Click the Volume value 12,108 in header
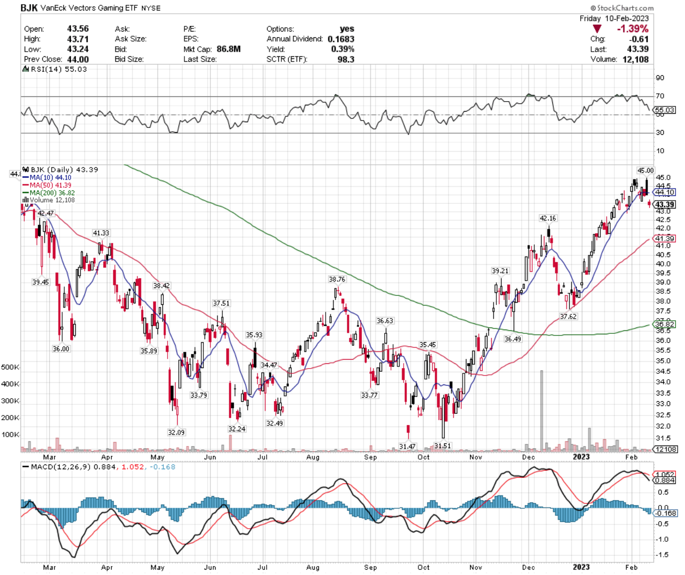 click(635, 60)
